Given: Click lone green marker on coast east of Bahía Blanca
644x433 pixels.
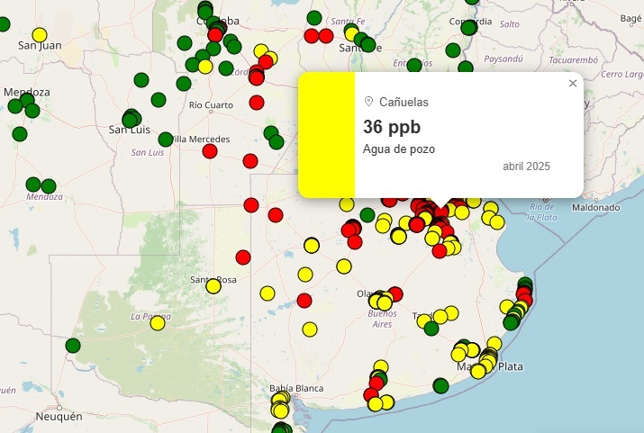Looking at the screenshot, I should [440, 385].
